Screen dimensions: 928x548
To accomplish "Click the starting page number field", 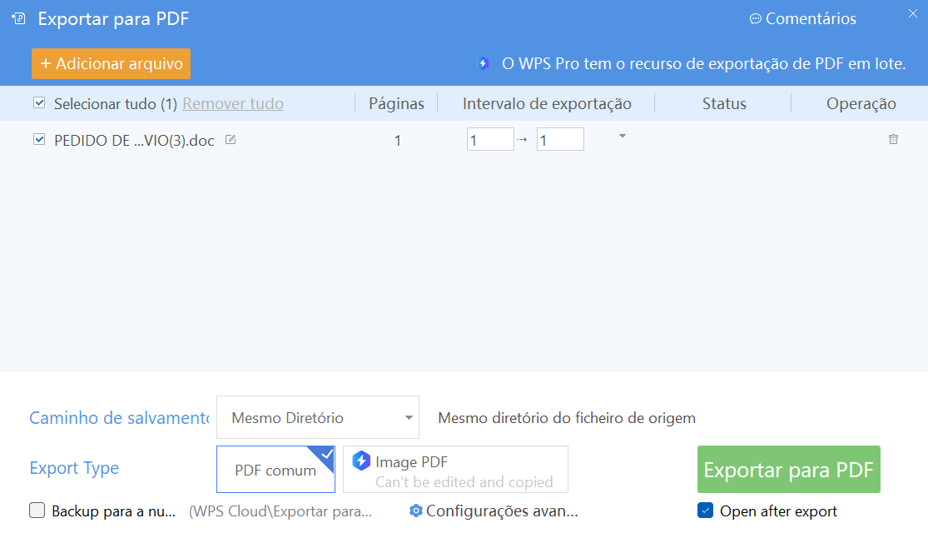I will (x=490, y=139).
